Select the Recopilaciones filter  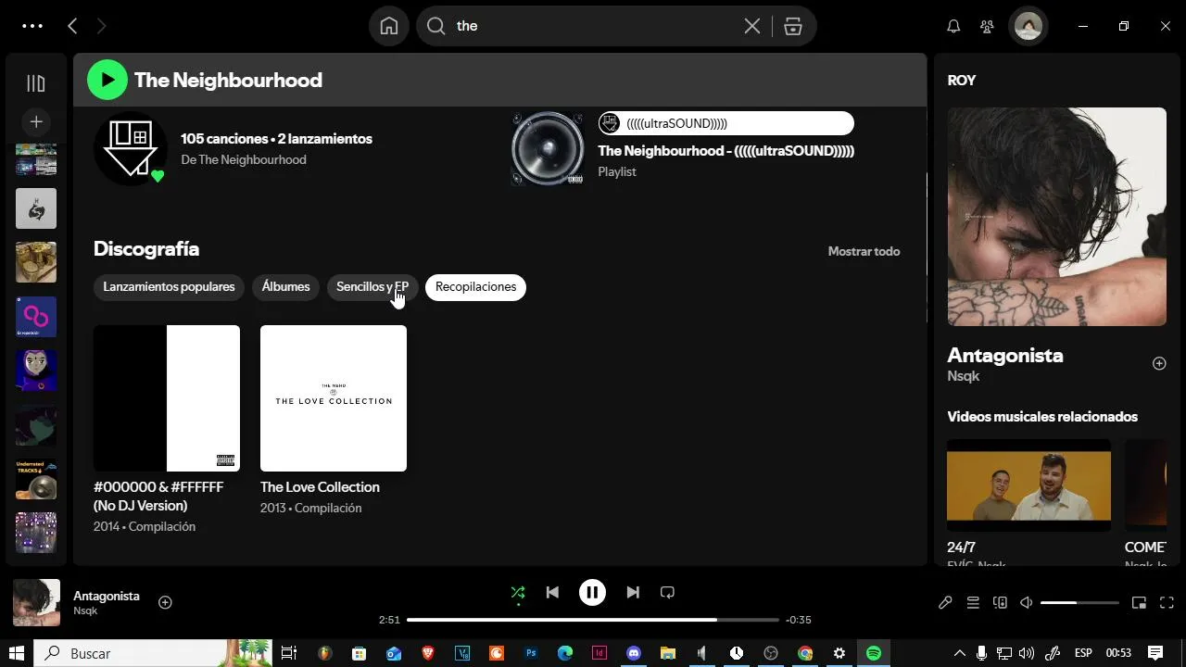(x=475, y=287)
